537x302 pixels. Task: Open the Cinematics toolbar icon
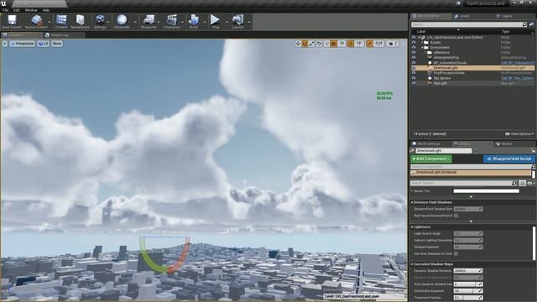click(x=171, y=21)
